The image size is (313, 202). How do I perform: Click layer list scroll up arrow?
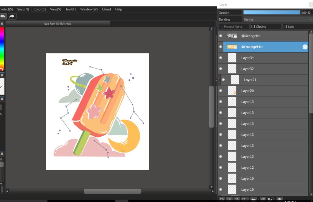coord(311,32)
